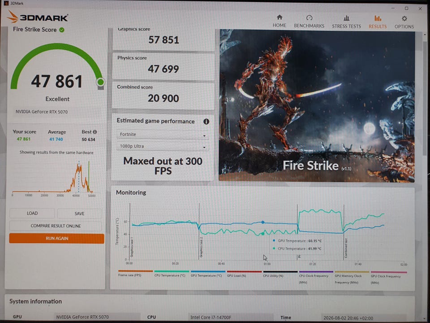
Task: Click the info icon next to Best
Action: tap(95, 132)
